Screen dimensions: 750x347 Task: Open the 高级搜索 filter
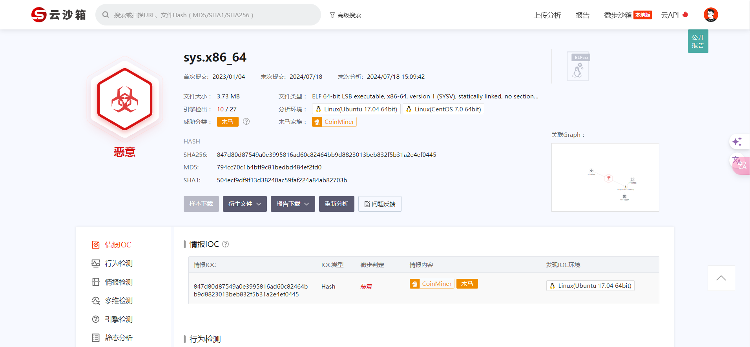tap(345, 15)
